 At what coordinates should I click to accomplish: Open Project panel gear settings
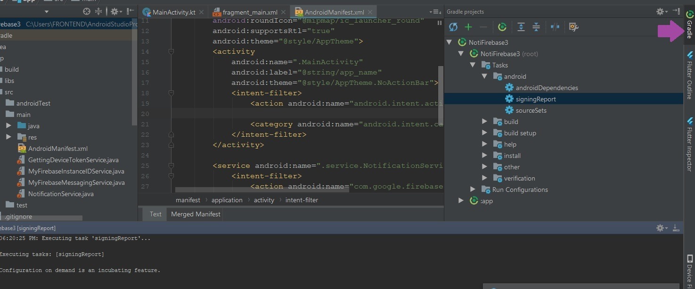coord(116,11)
